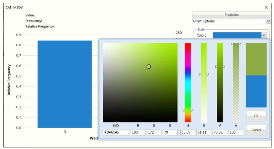Viewport: 274px width, 149px height.
Task: Click the S saturation value field
Action: pyautogui.click(x=204, y=132)
